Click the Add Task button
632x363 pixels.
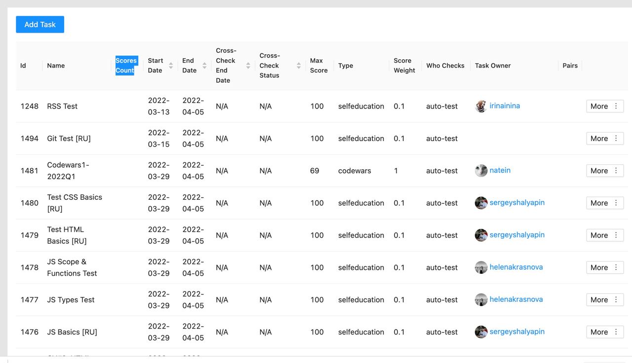point(39,24)
